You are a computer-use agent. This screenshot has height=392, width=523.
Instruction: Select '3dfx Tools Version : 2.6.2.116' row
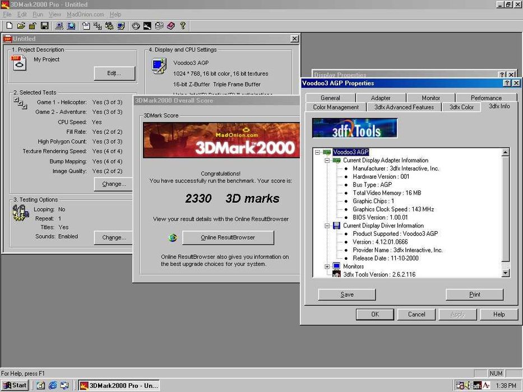pyautogui.click(x=379, y=274)
